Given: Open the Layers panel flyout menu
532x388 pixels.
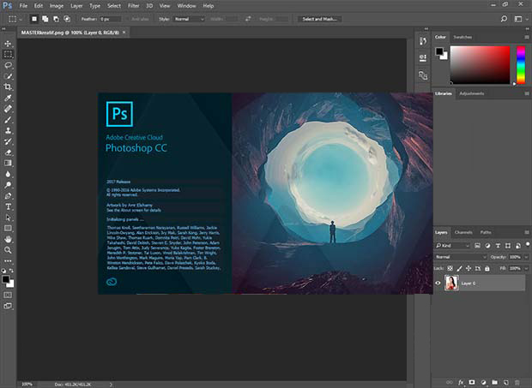Looking at the screenshot, I should pyautogui.click(x=527, y=232).
